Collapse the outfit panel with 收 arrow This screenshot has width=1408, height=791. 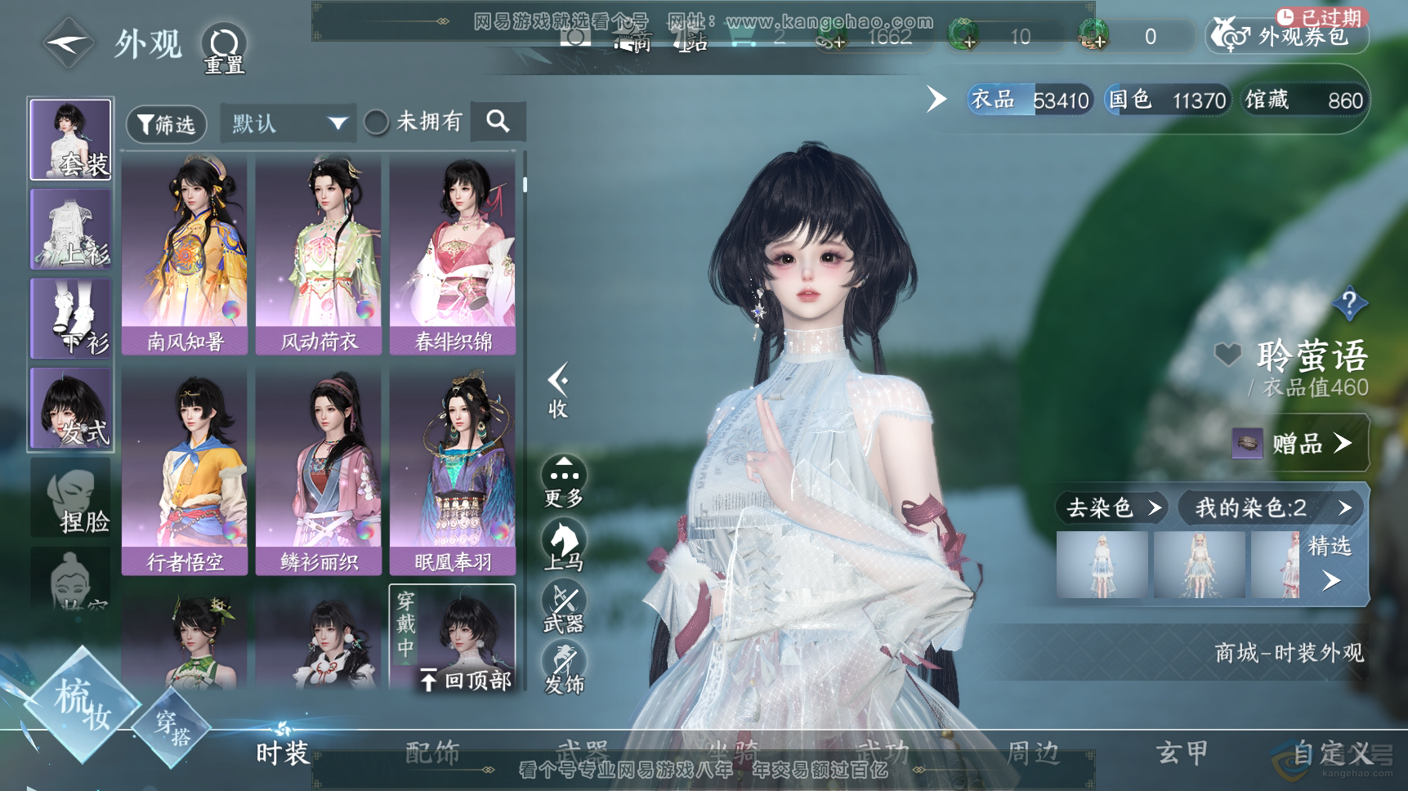click(558, 391)
